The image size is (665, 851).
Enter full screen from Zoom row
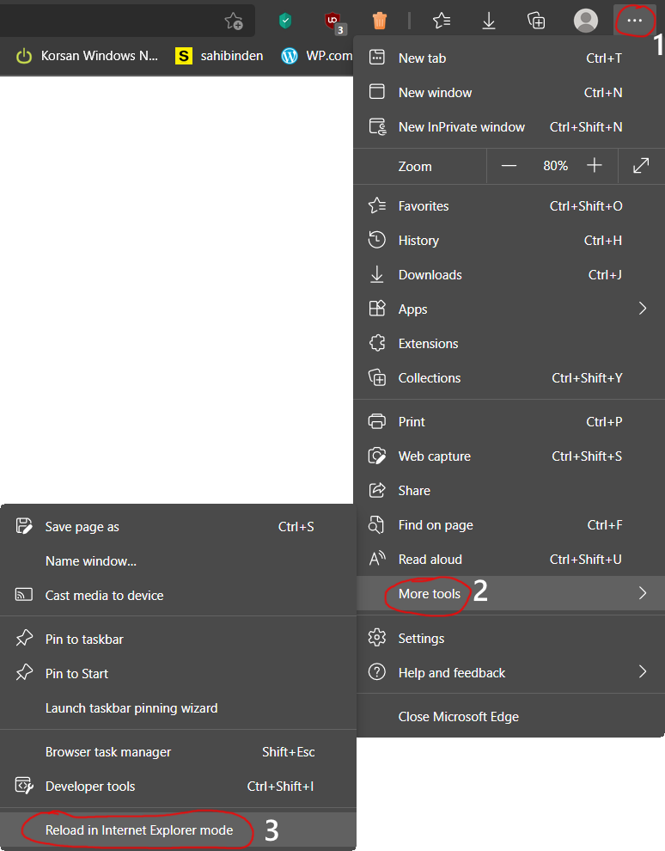[641, 166]
